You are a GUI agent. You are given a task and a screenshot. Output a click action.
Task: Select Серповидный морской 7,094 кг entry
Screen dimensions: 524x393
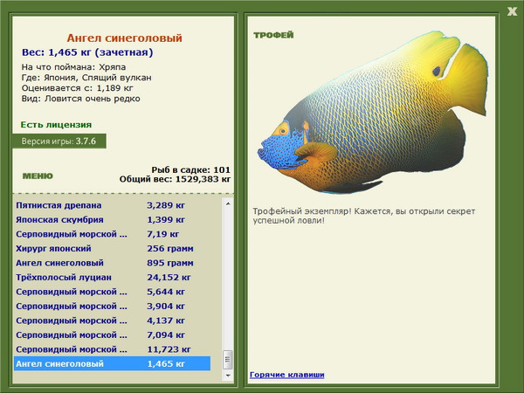[x=113, y=334]
